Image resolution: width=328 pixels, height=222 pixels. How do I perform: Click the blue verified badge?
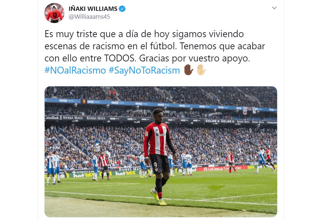[122, 9]
